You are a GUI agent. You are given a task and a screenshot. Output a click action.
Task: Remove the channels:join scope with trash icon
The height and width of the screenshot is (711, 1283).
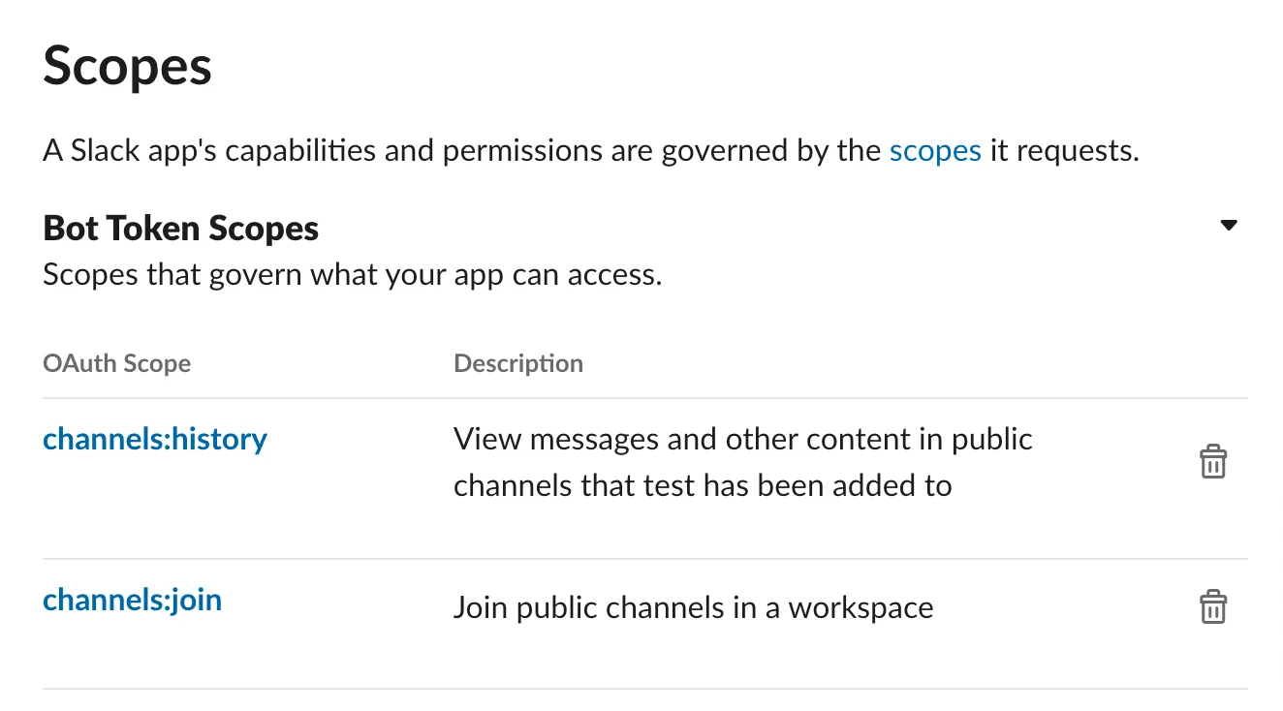1213,607
